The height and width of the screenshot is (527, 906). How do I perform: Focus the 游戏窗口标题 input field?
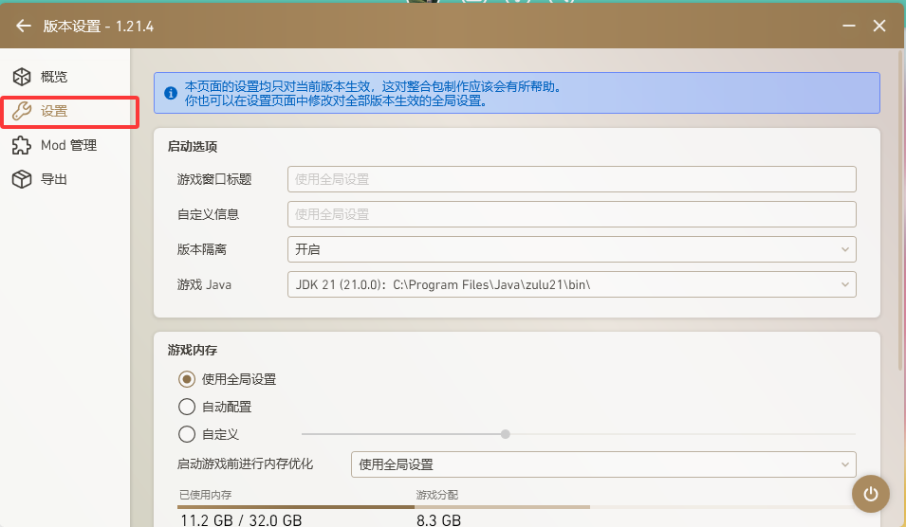click(x=571, y=179)
